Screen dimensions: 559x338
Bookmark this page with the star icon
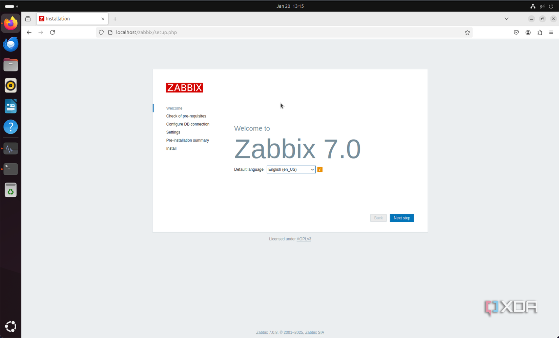pyautogui.click(x=467, y=32)
